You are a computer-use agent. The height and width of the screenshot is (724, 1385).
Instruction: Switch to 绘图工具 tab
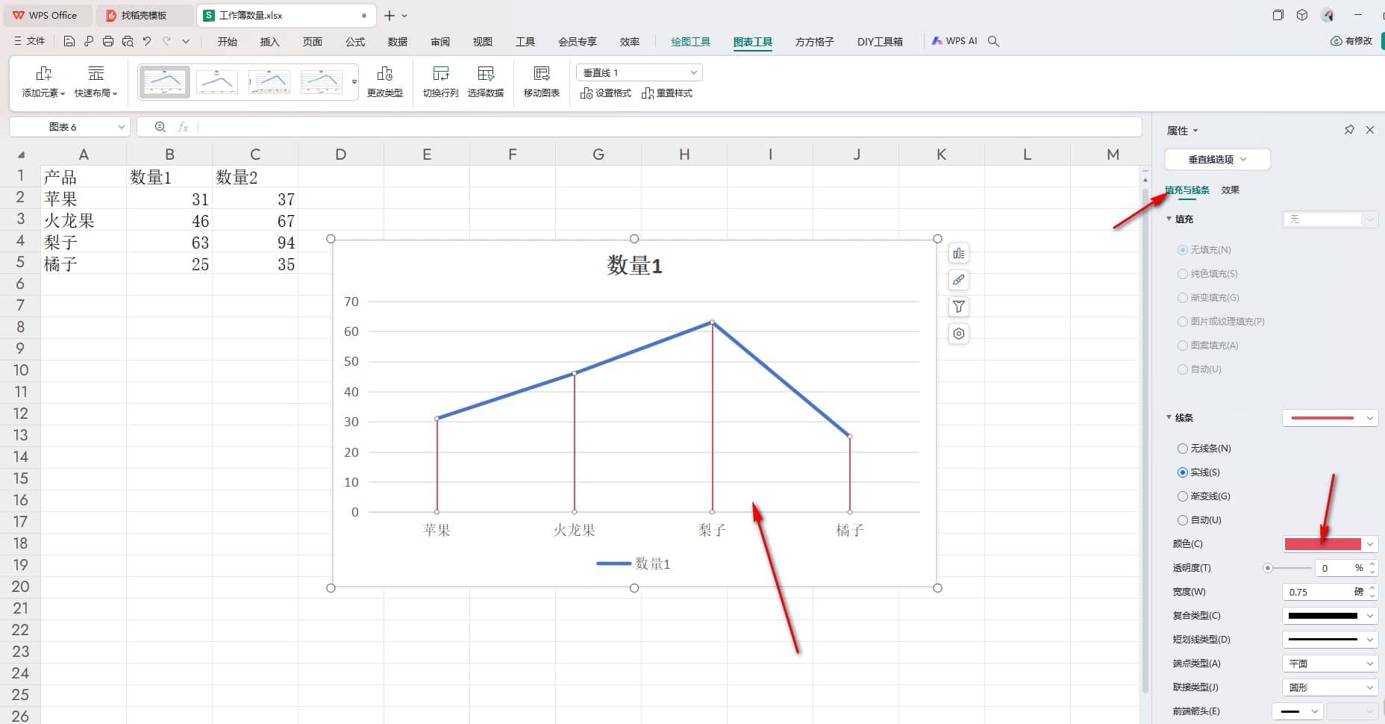(x=690, y=42)
